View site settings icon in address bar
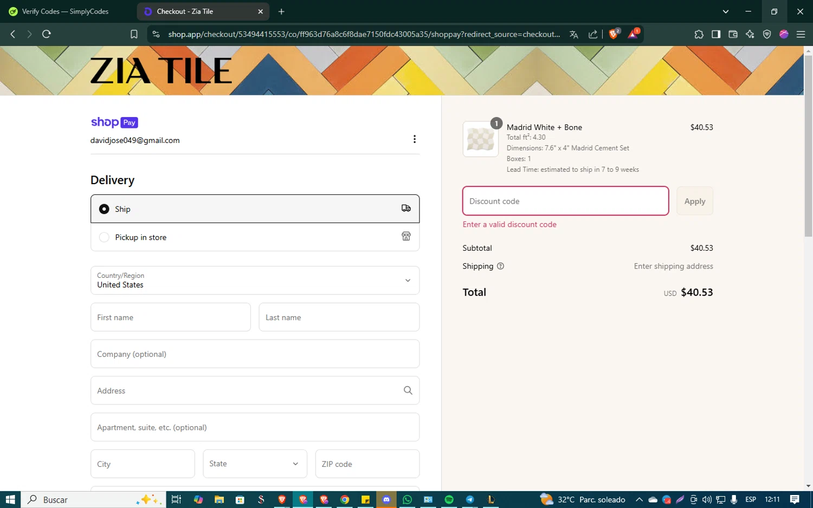813x508 pixels. click(156, 34)
